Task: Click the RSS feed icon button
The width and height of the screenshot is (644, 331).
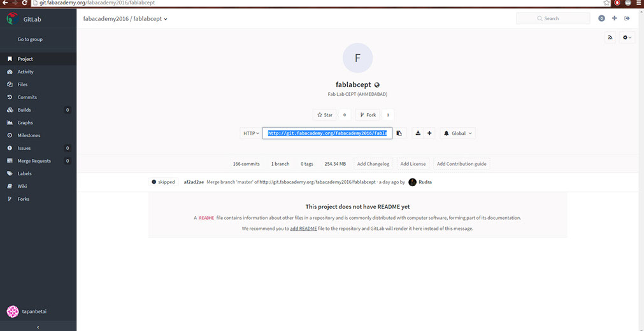Action: coord(610,37)
